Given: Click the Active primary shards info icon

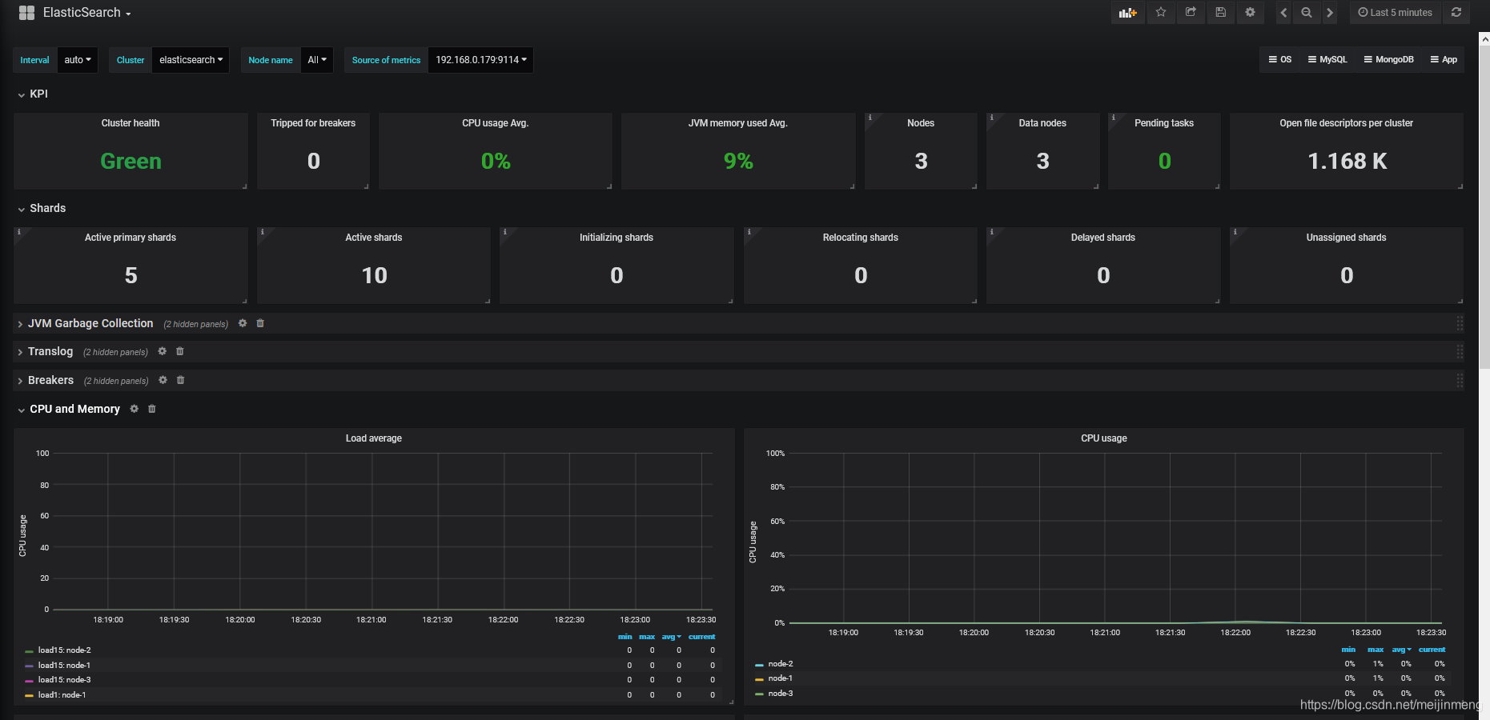Looking at the screenshot, I should point(19,232).
